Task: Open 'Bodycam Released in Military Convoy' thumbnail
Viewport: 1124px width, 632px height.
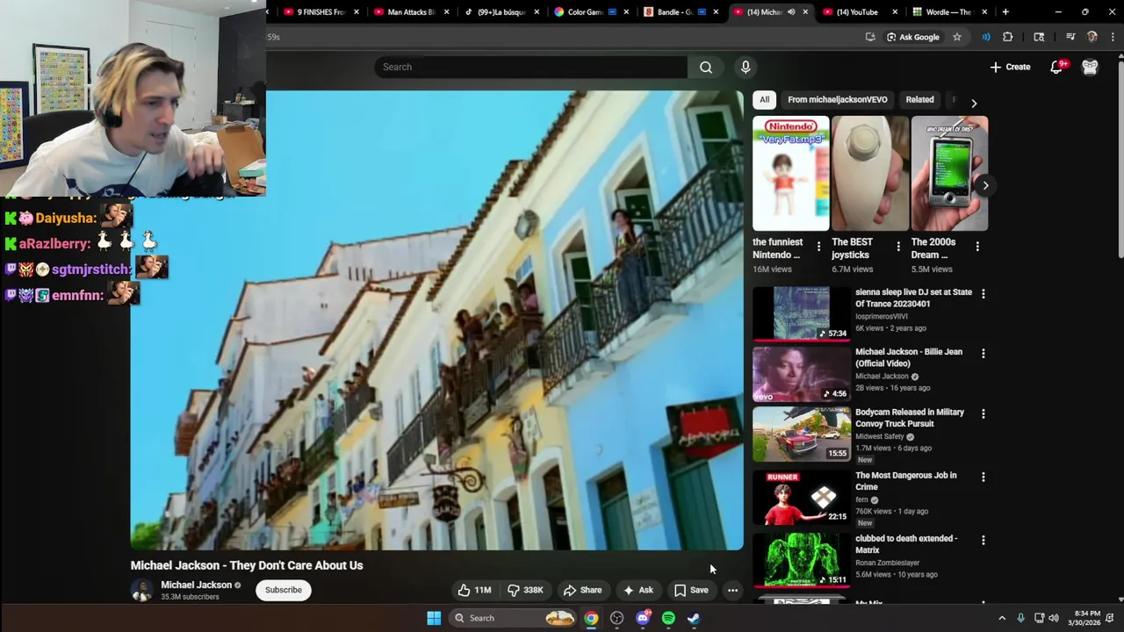Action: pos(801,434)
